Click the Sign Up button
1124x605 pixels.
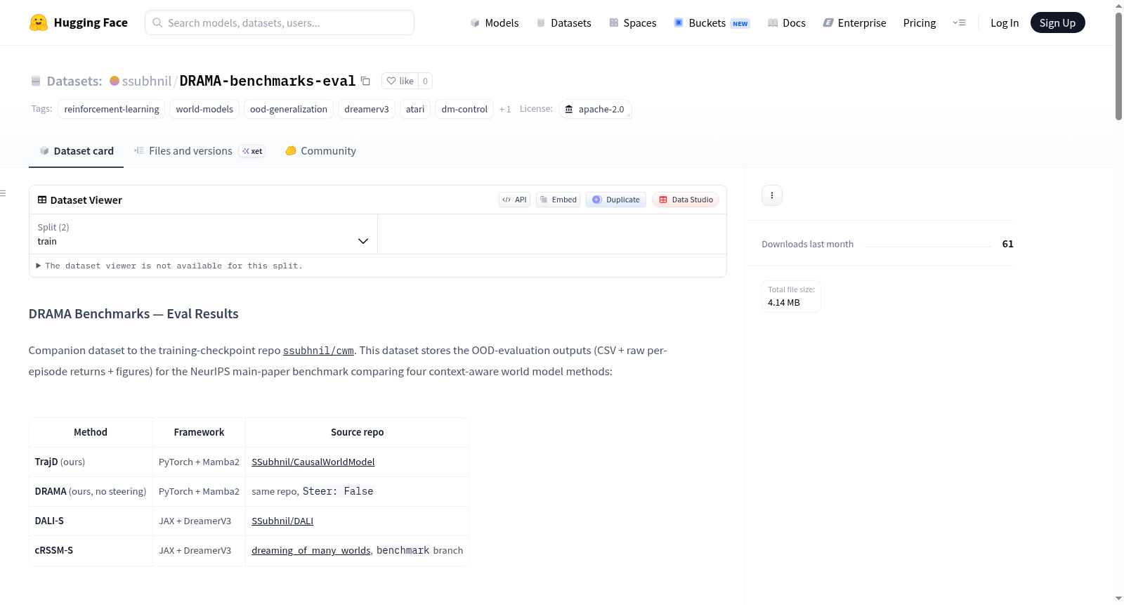(1057, 22)
